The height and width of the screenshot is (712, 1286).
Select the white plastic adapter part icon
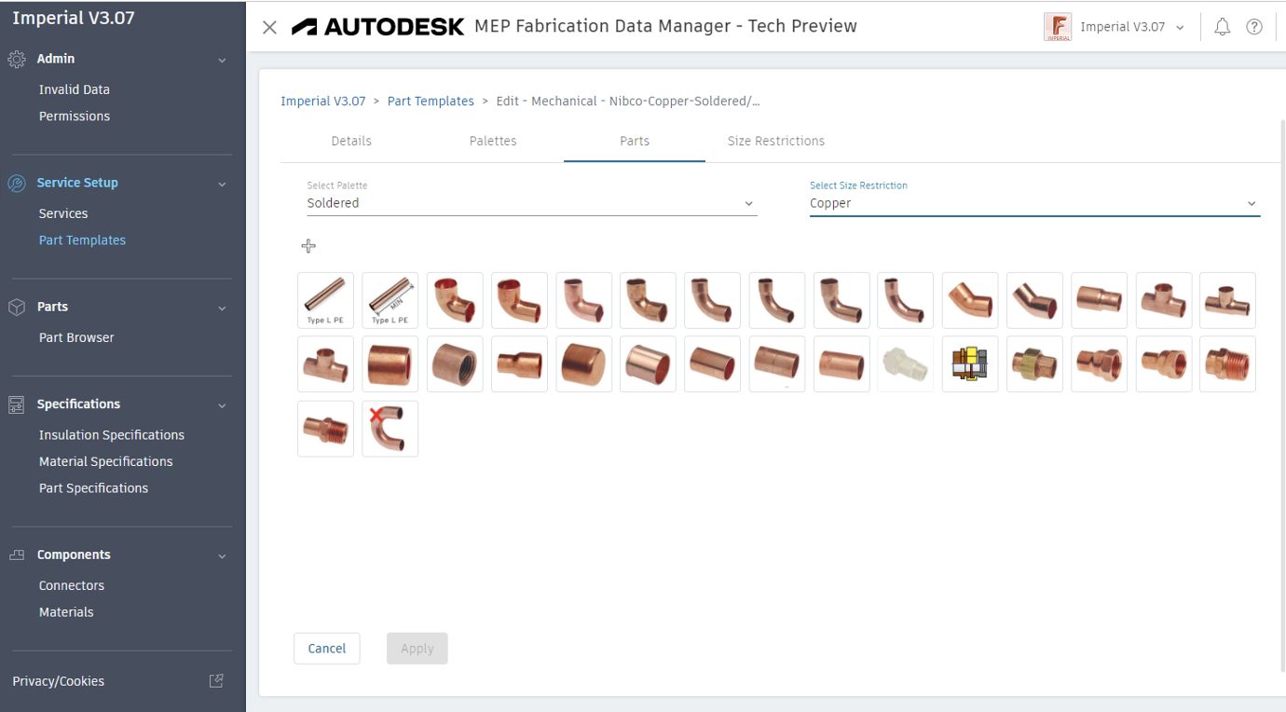coord(906,364)
